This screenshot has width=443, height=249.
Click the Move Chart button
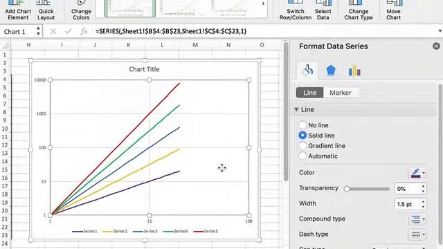pos(394,10)
